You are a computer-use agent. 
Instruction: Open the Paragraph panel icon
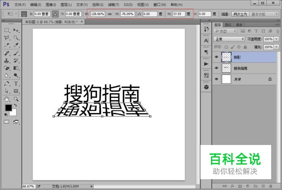pyautogui.click(x=206, y=52)
